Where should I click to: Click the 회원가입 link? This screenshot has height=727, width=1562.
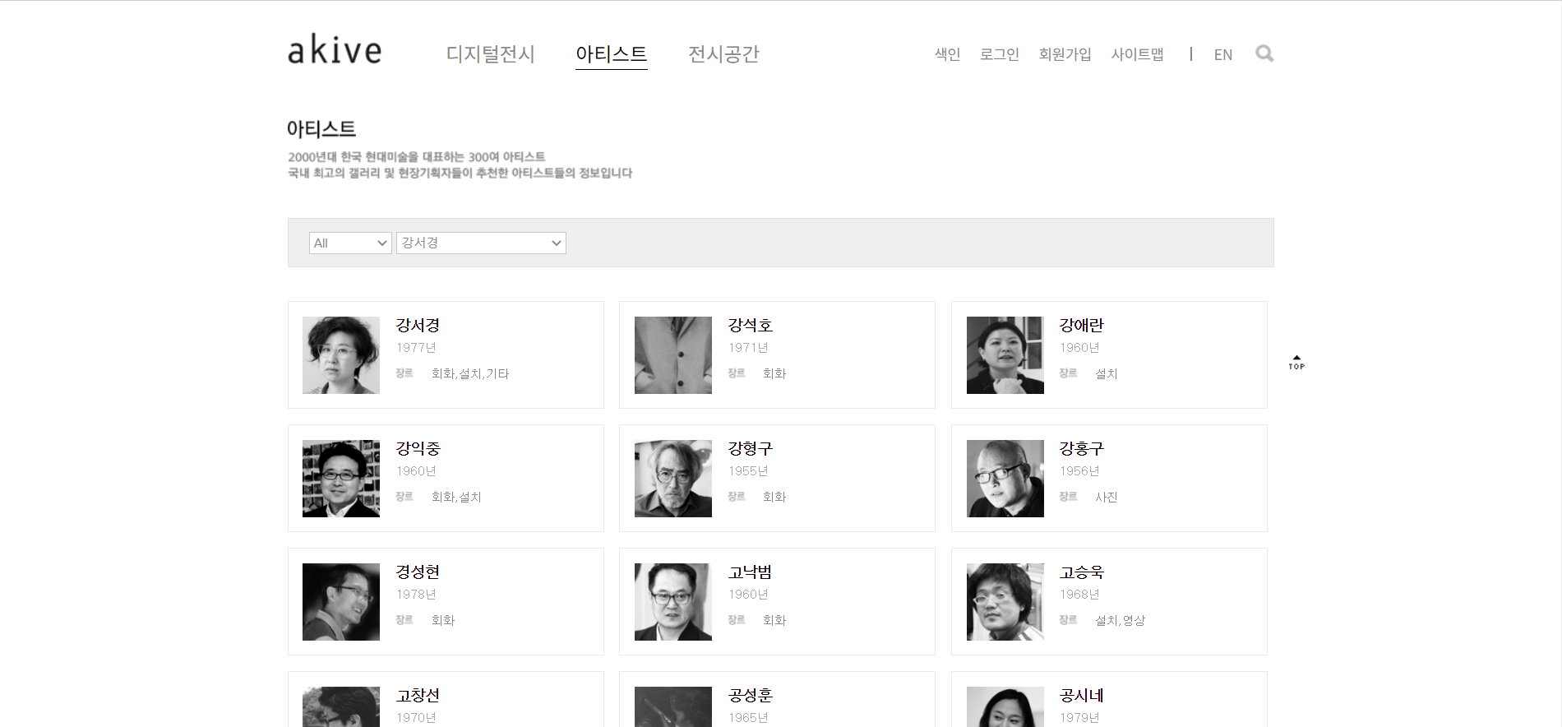tap(1065, 54)
